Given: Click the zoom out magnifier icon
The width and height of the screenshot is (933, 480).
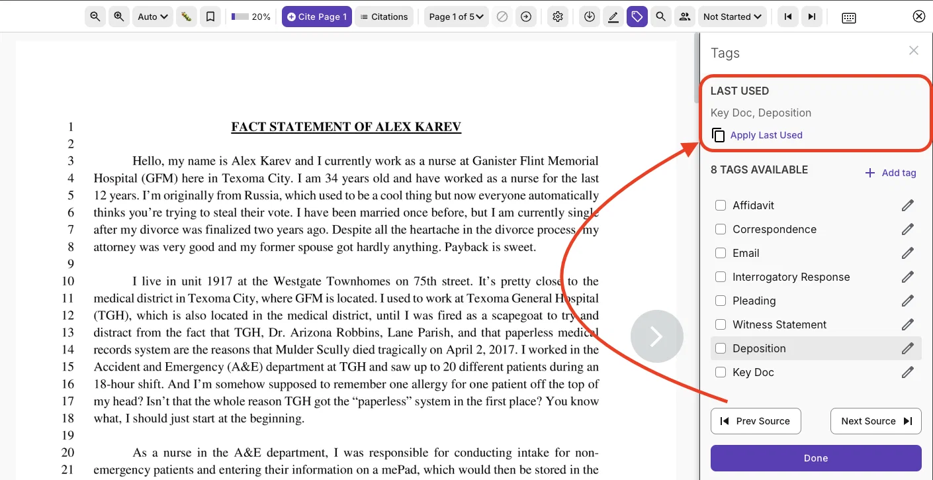Looking at the screenshot, I should coord(95,17).
